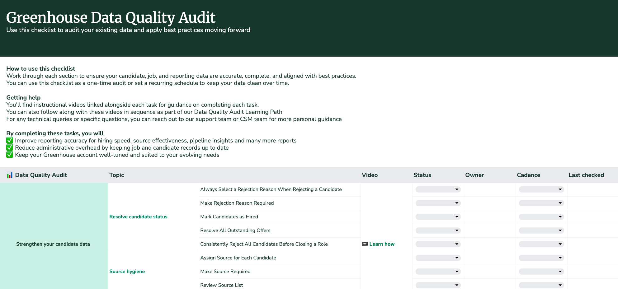Open Status dropdown for Always Select a Rejection Reason

click(438, 189)
